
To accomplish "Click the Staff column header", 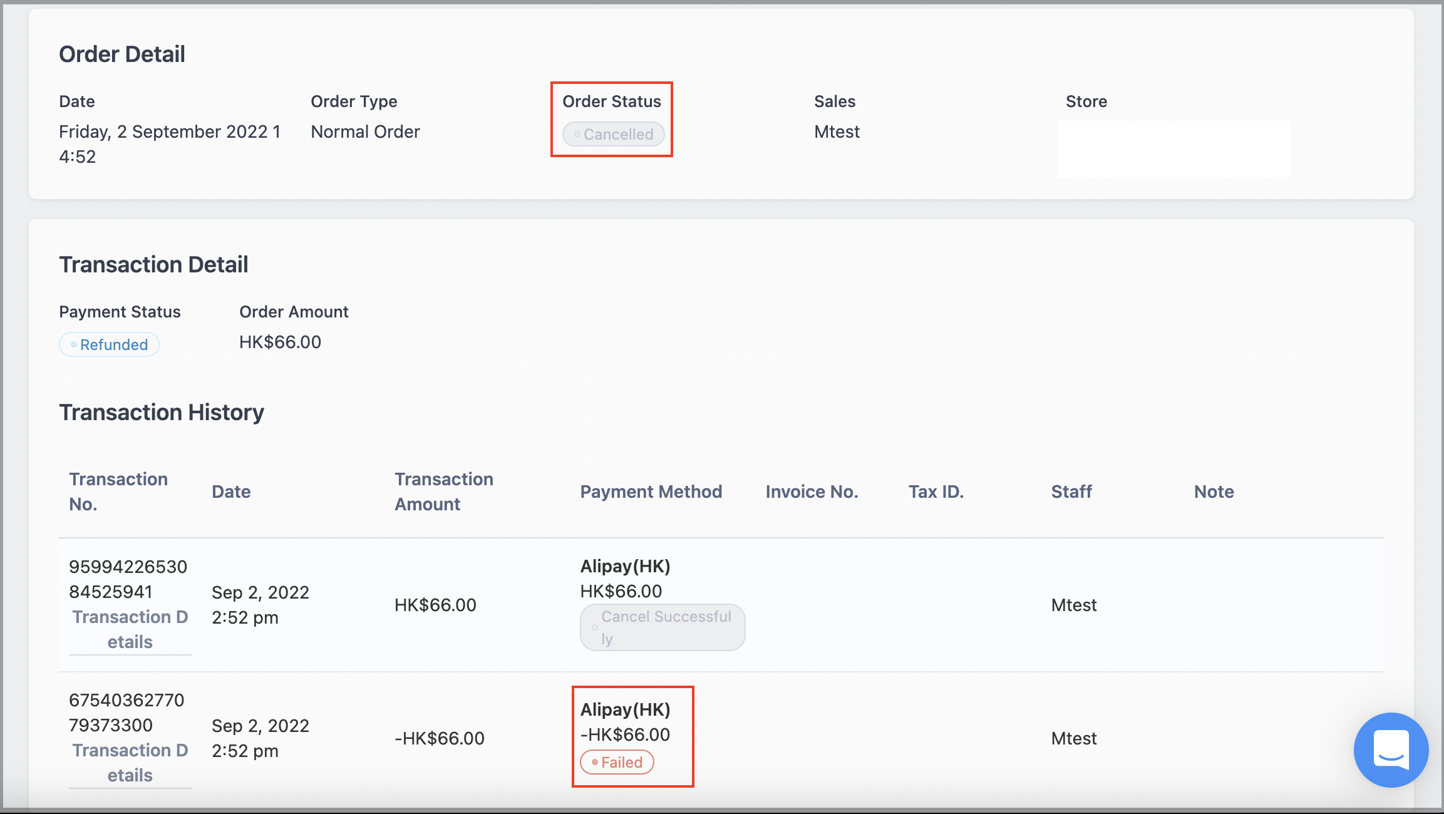I will 1071,492.
